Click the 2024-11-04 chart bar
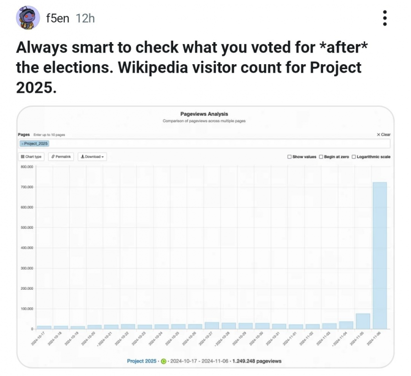Screen dimensions: 411x376 point(346,325)
